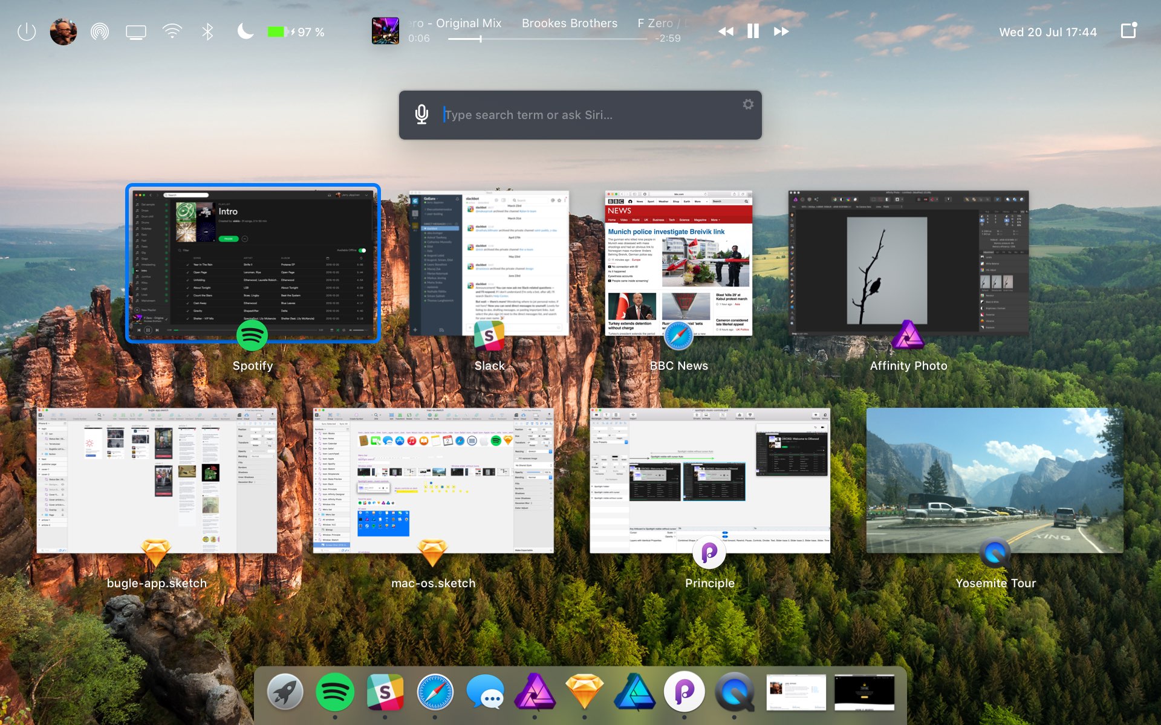
Task: Click the album artwork in the top bar
Action: (x=385, y=31)
